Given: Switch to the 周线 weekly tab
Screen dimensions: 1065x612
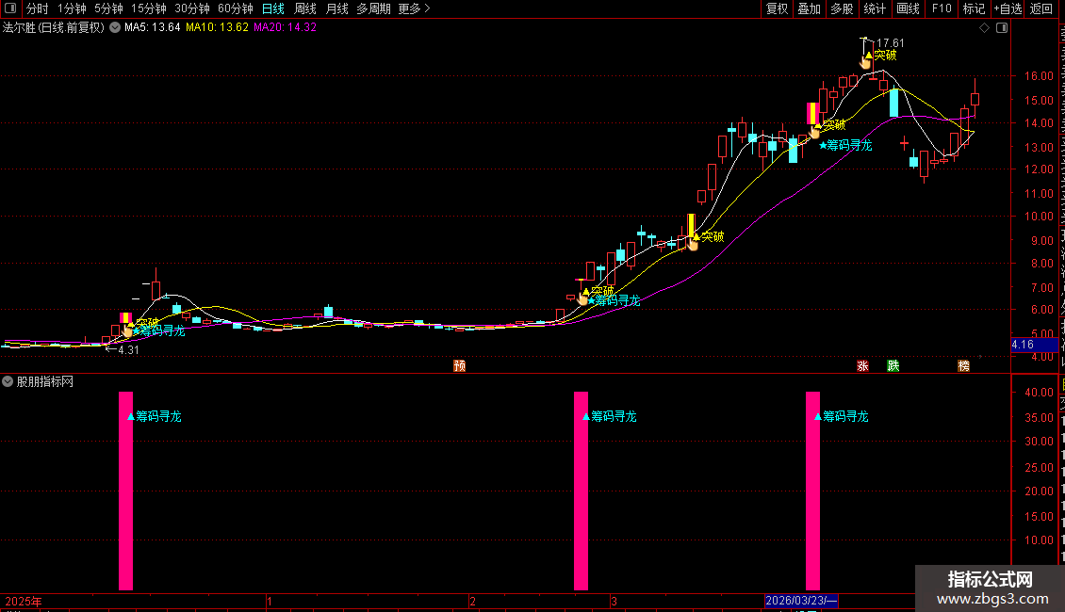Looking at the screenshot, I should [305, 8].
